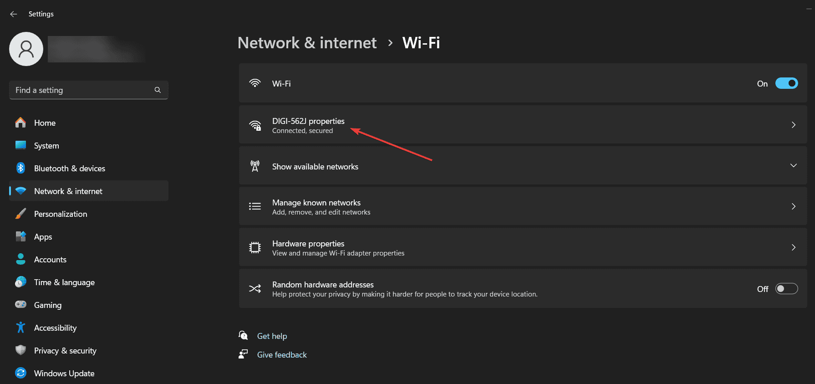Switch to the Accounts section
The image size is (815, 384).
pos(50,259)
